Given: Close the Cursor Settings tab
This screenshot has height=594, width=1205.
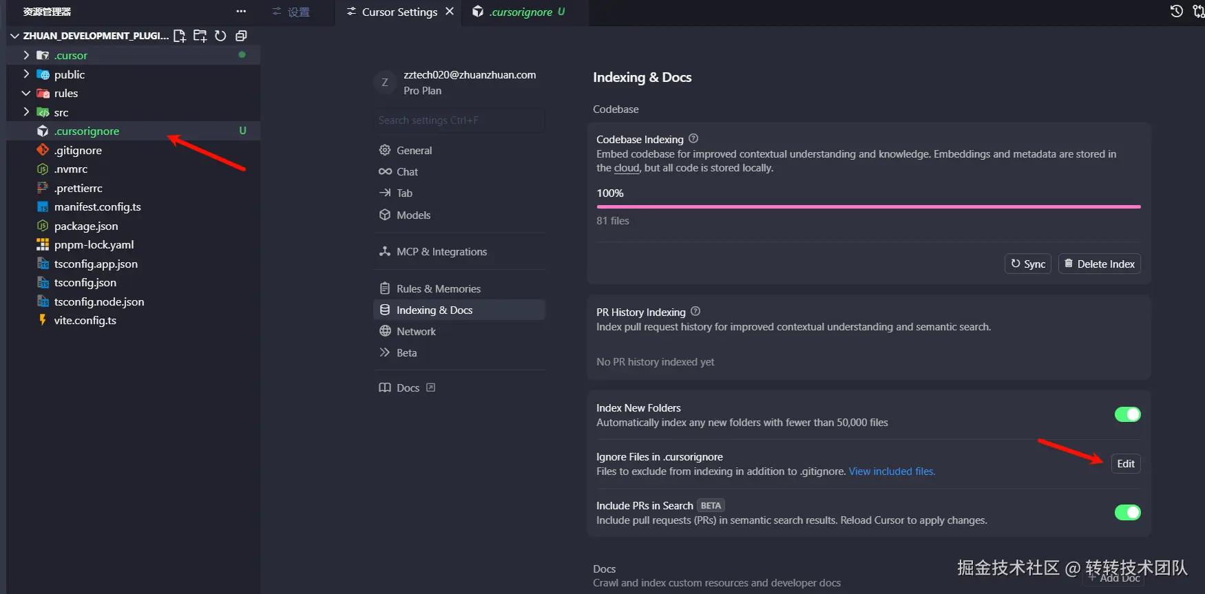Looking at the screenshot, I should 450,12.
